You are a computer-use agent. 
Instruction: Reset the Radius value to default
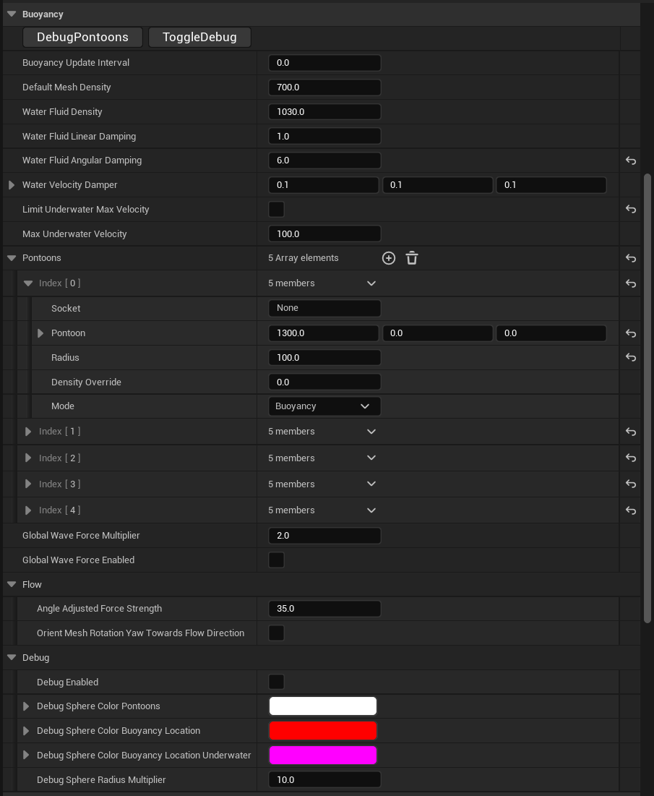click(x=629, y=357)
